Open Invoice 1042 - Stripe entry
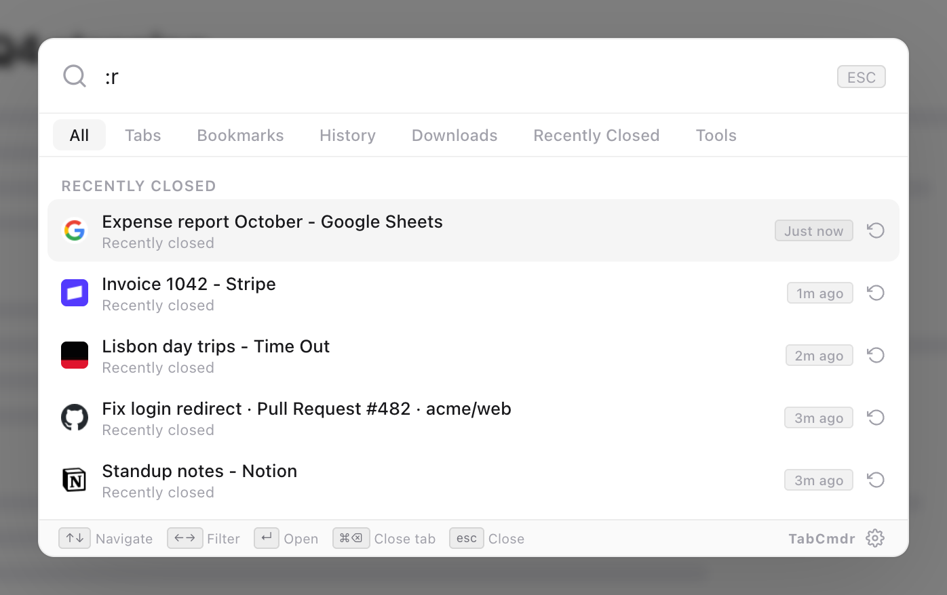Screen dimensions: 947x595 [473, 293]
